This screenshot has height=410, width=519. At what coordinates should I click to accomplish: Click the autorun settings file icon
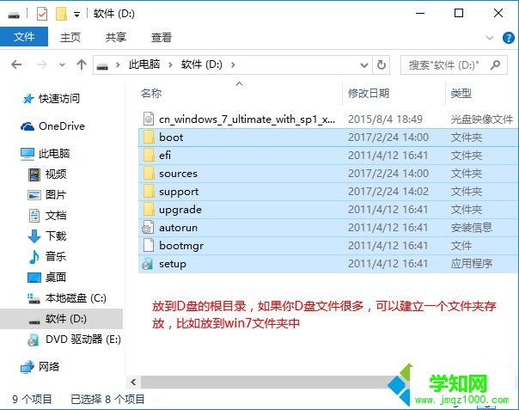(x=148, y=228)
